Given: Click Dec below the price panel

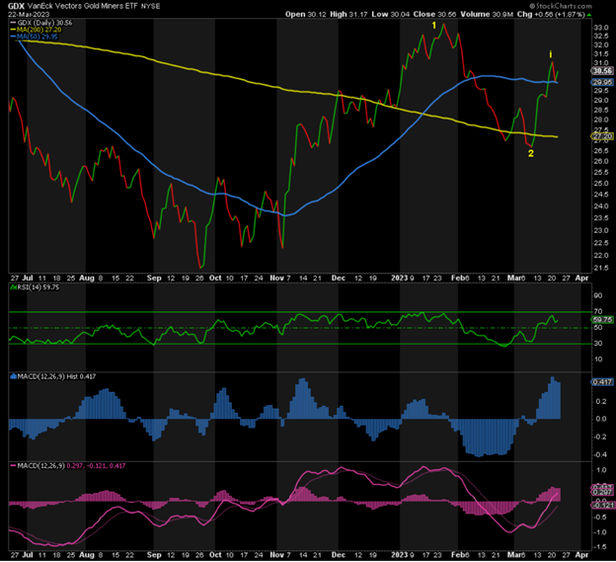Looking at the screenshot, I should click(339, 278).
